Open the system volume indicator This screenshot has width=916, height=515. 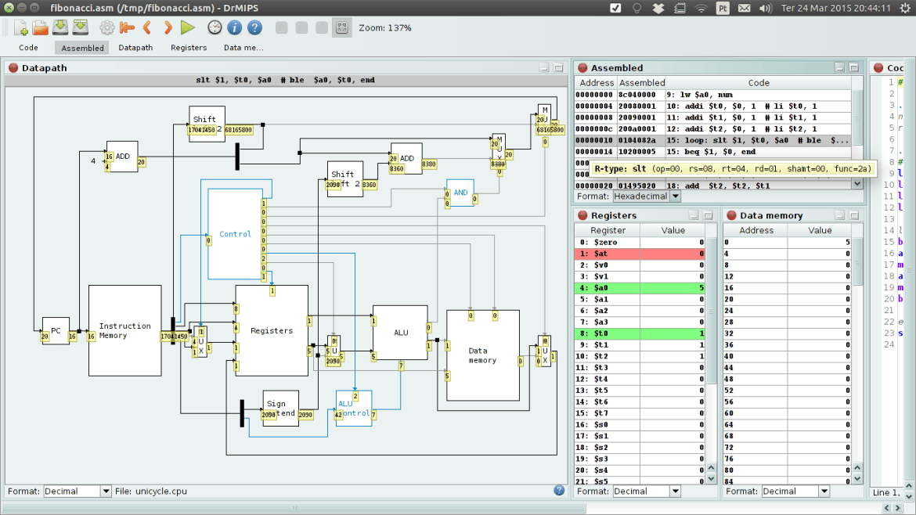pyautogui.click(x=766, y=9)
